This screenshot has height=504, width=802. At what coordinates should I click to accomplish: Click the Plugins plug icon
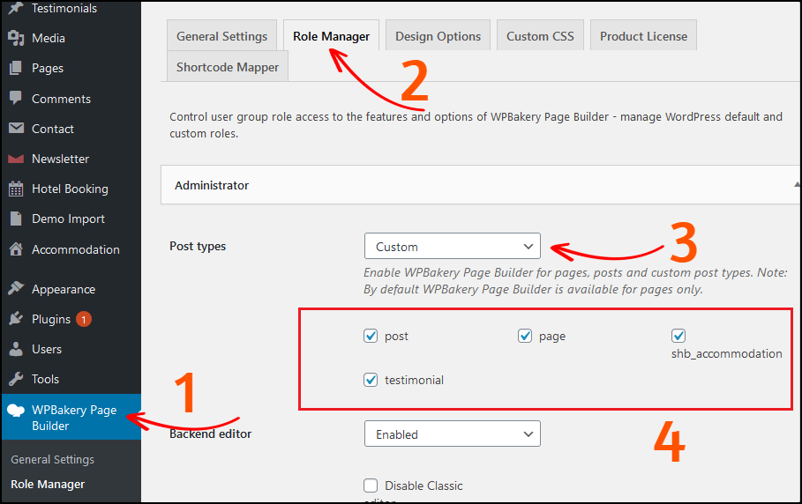tap(16, 319)
